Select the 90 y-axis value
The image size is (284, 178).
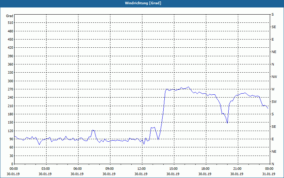[11, 139]
